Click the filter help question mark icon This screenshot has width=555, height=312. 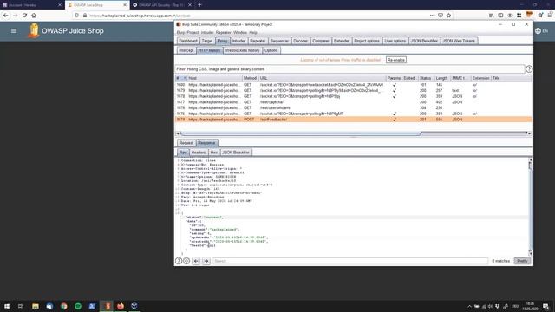[529, 69]
